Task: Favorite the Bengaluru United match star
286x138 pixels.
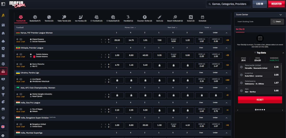Action: tap(17, 124)
